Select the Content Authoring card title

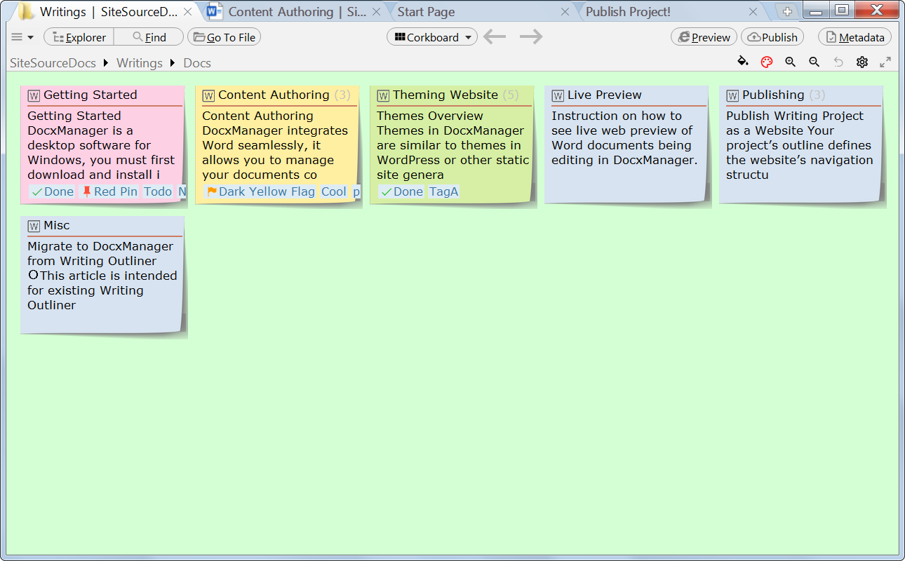click(274, 95)
